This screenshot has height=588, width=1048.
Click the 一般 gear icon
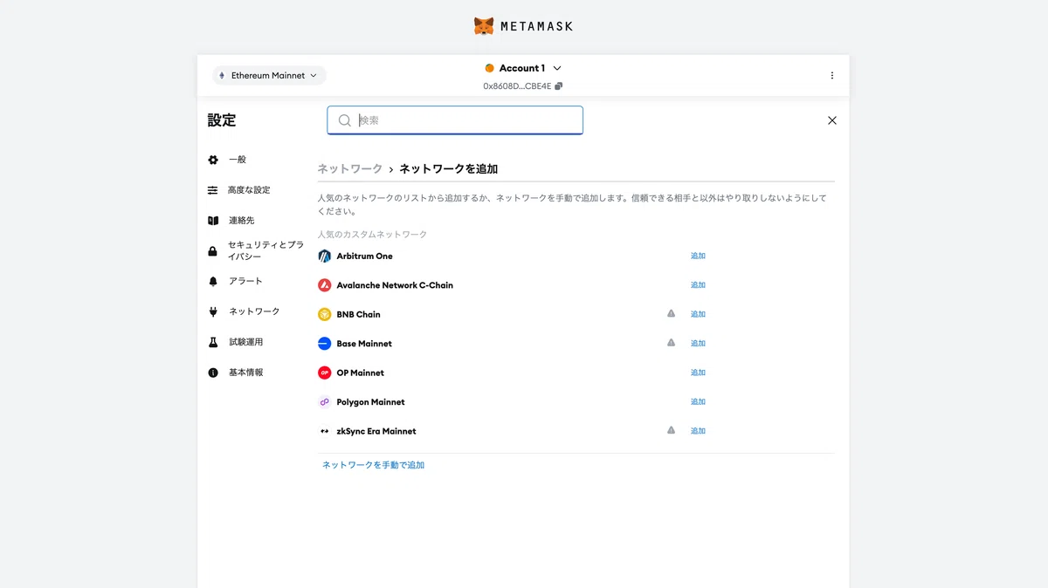[x=213, y=160]
